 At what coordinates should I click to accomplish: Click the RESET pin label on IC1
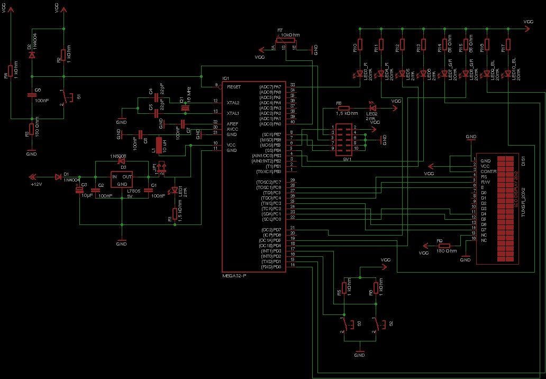(x=234, y=87)
